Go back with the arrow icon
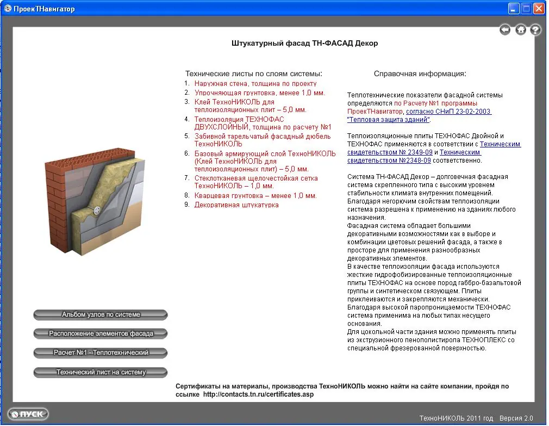Image resolution: width=549 pixels, height=426 pixels. [x=505, y=30]
